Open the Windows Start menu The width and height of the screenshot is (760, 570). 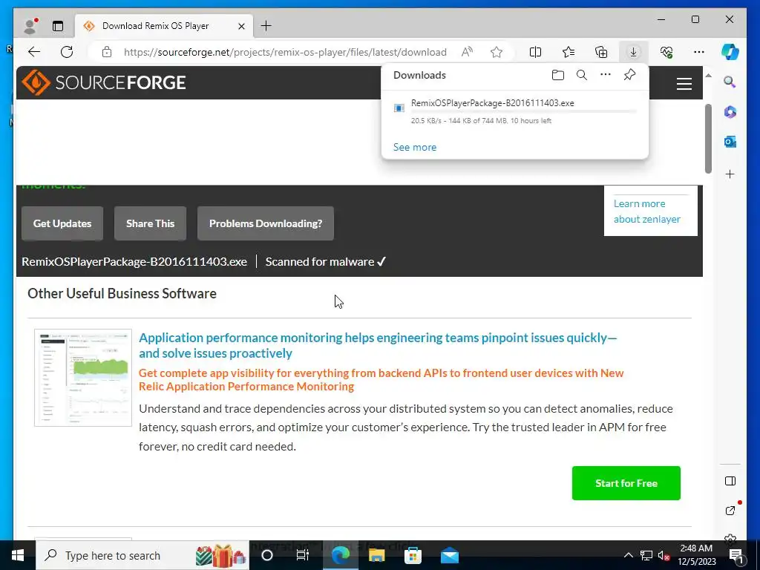pyautogui.click(x=18, y=555)
